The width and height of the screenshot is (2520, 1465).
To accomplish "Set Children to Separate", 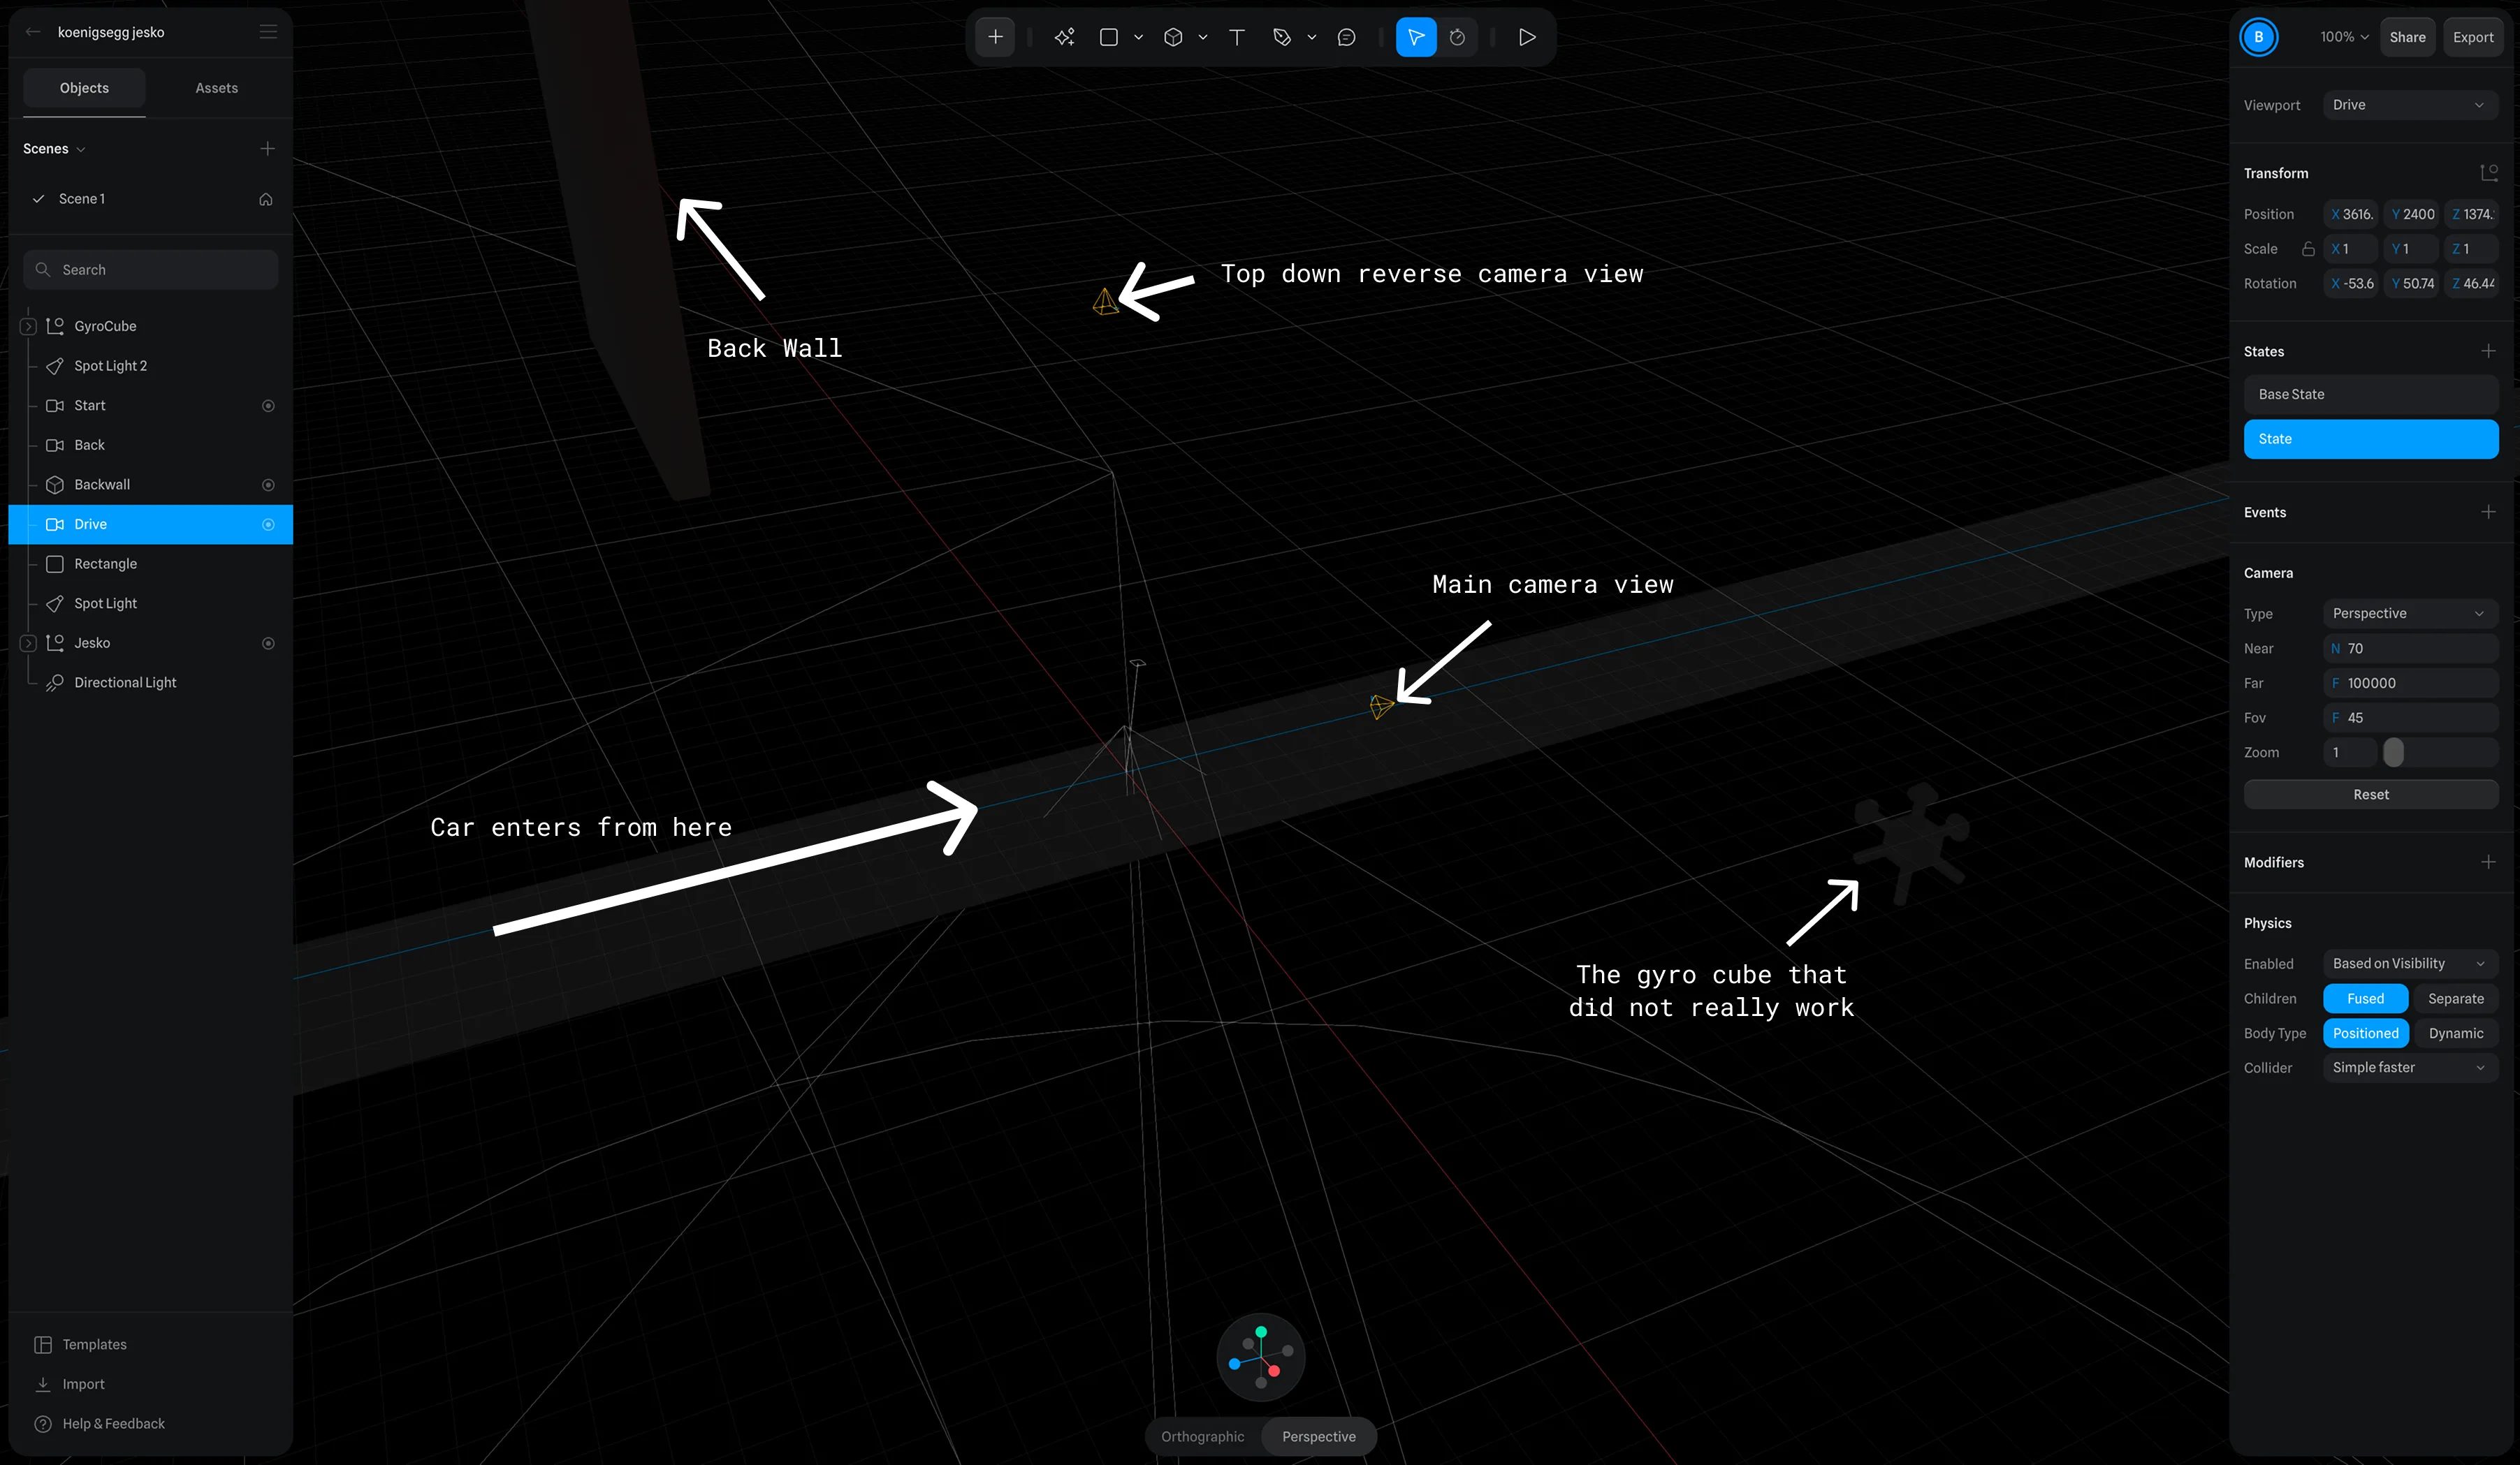I will click(x=2455, y=999).
